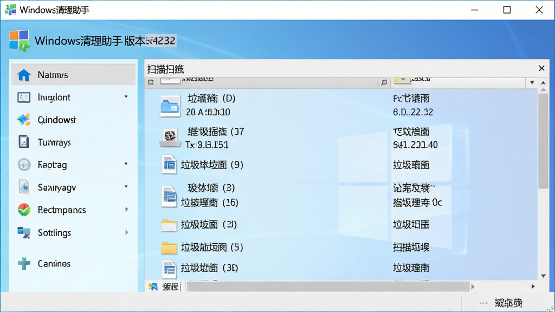Viewport: 555px width, 312px height.
Task: Open the Tumrays menu item
Action: coord(73,142)
